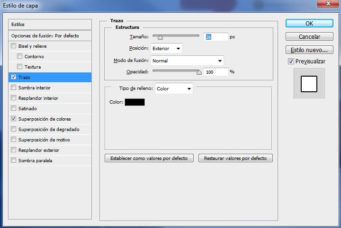Click the Tamaño px input field

tap(216, 37)
